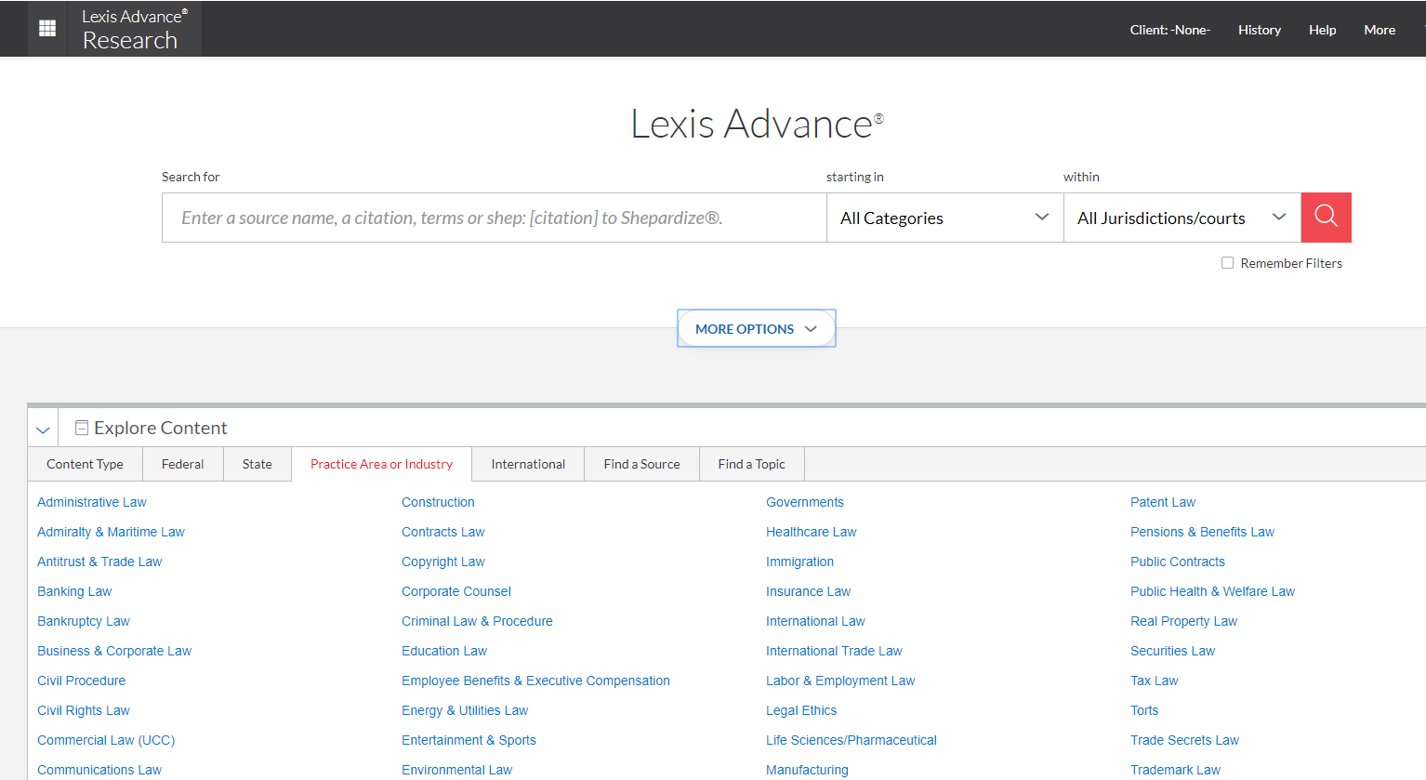Open the Help menu
Screen dimensions: 1426x780
1322,30
